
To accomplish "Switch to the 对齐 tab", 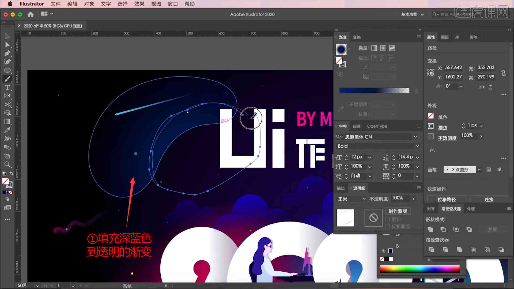I will coord(431,209).
